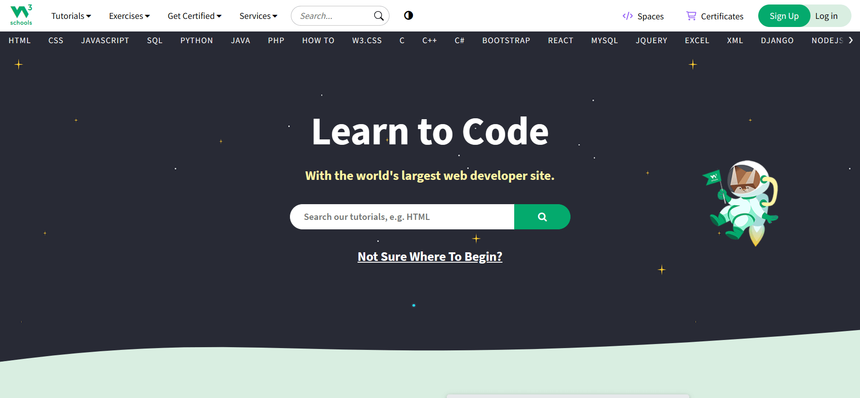Select NODEJS in the topics bar
860x398 pixels.
pos(828,40)
